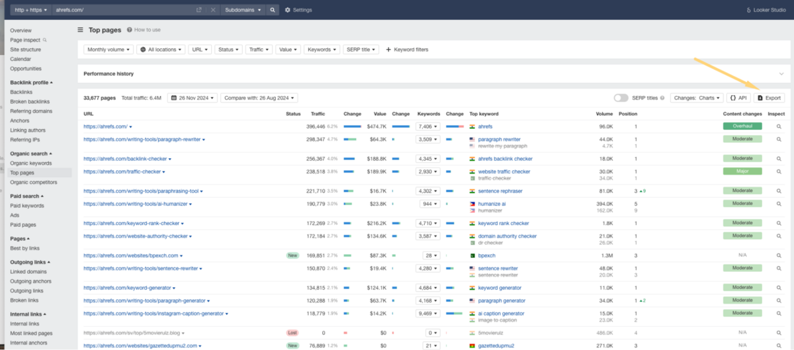Click the ahrefs.com/ URL input field

point(124,10)
